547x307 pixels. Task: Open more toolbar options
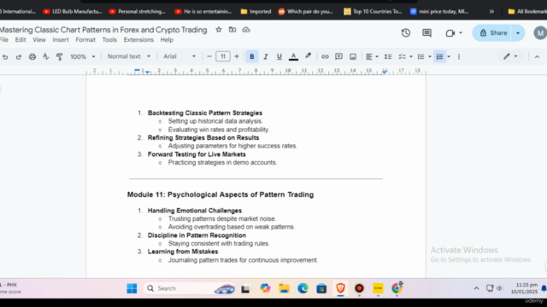click(459, 57)
